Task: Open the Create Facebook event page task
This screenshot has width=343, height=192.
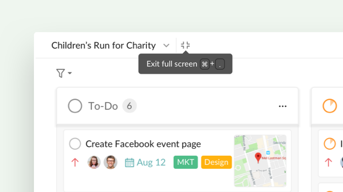Action: click(x=143, y=144)
